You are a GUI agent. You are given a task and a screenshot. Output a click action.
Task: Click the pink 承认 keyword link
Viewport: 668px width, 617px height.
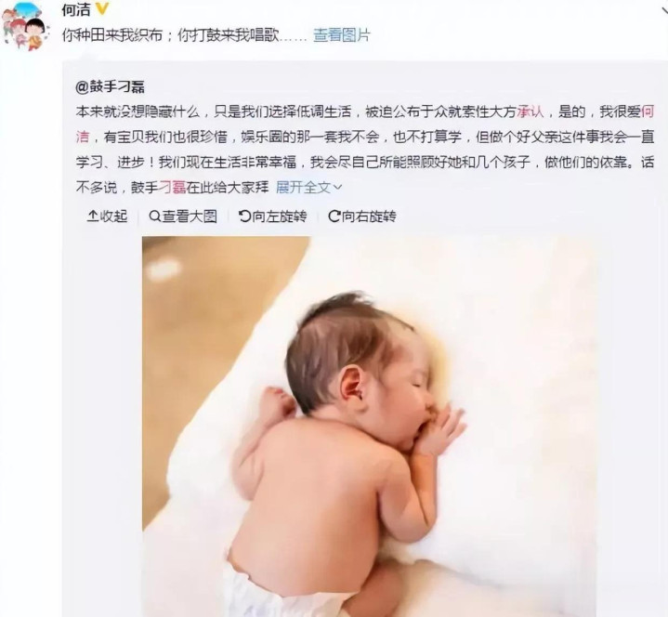[x=530, y=112]
